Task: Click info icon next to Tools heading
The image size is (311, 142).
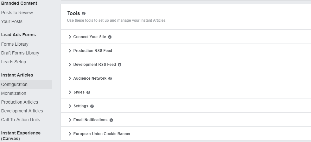Action: pos(84,14)
